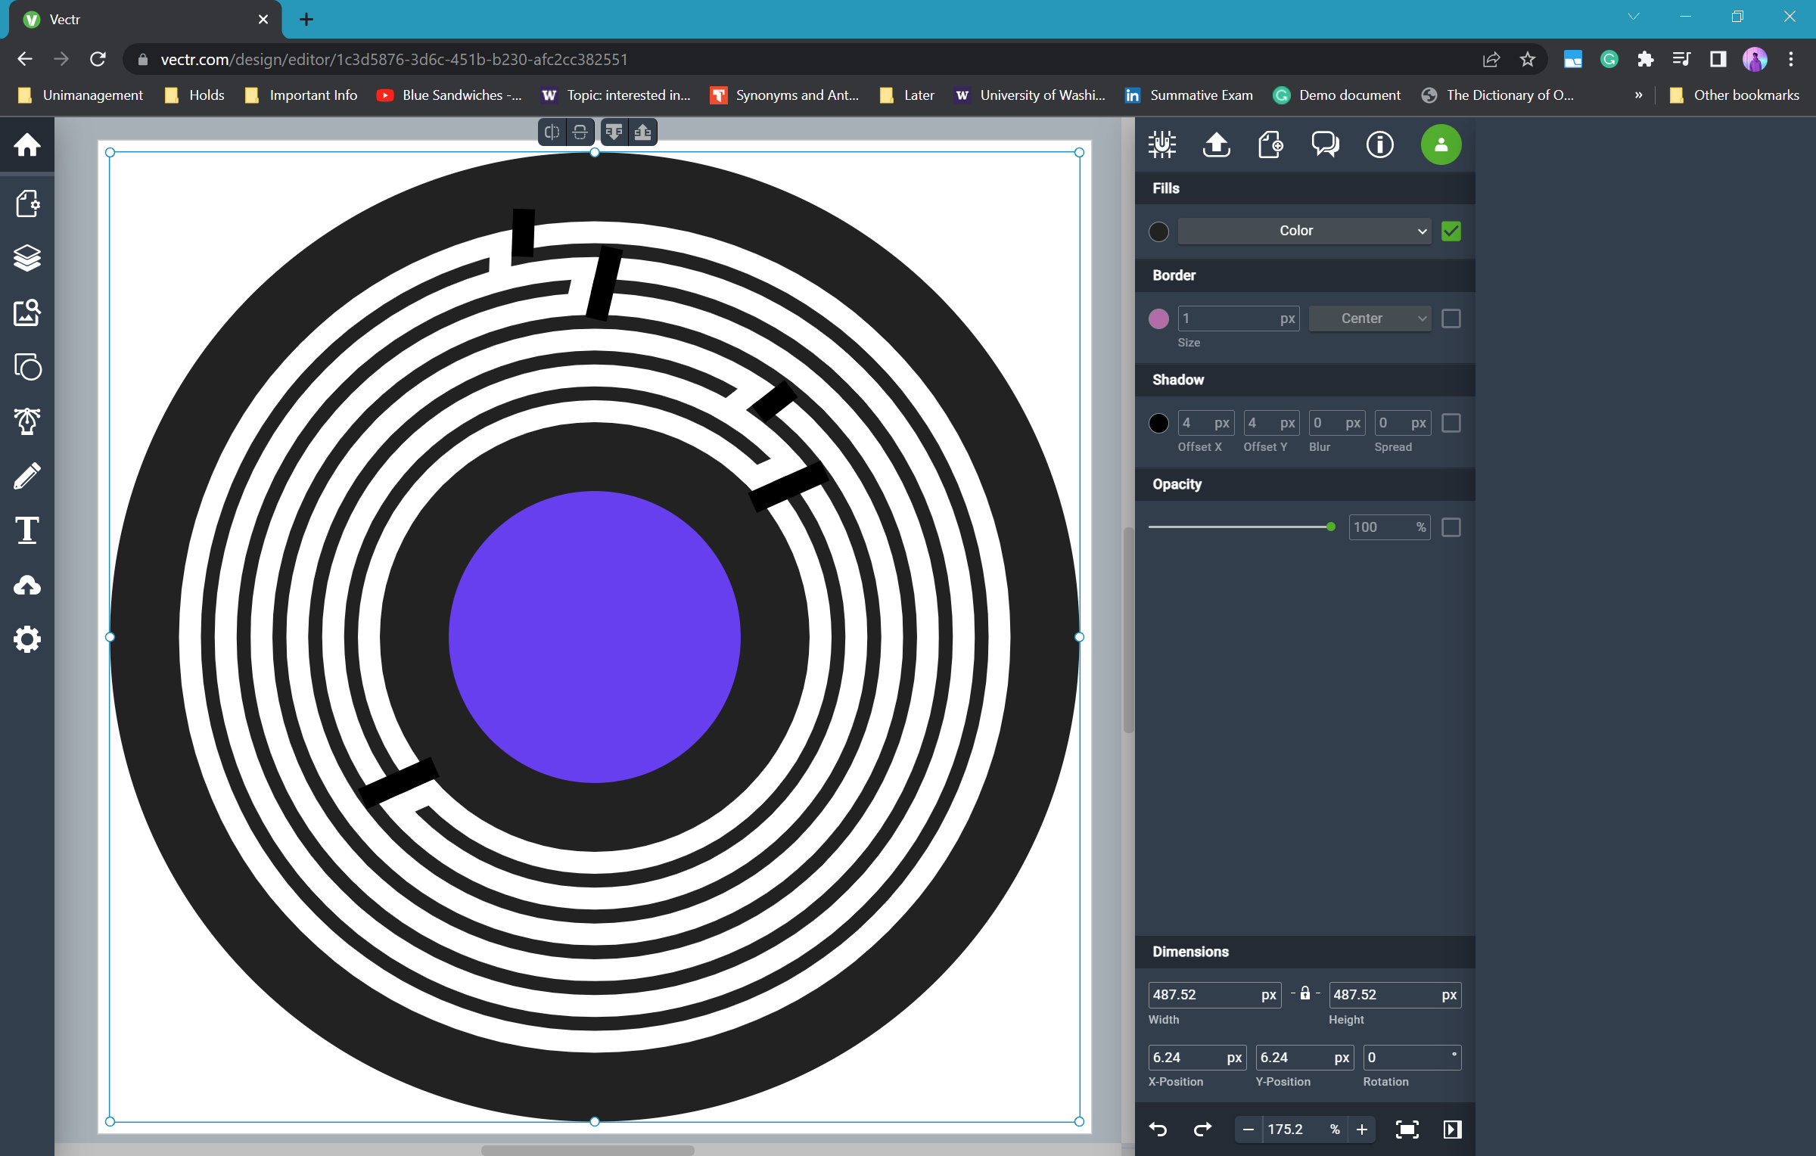Open the Unimanagement bookmark folder
This screenshot has width=1816, height=1156.
tap(80, 95)
